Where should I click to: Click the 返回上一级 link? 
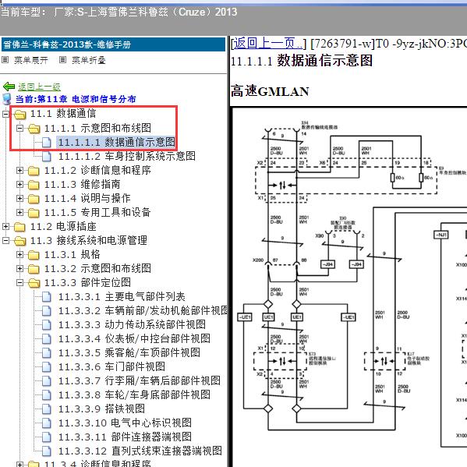point(39,87)
